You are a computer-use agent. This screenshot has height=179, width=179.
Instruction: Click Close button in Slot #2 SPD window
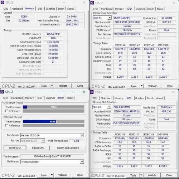coord(169,175)
